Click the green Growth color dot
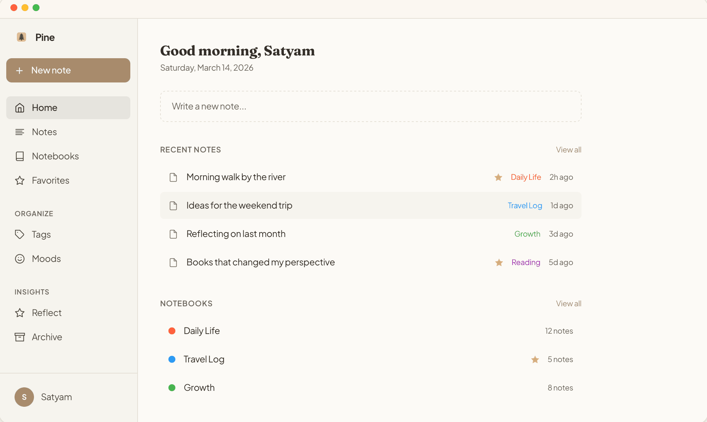Viewport: 707px width, 422px height. coord(172,388)
